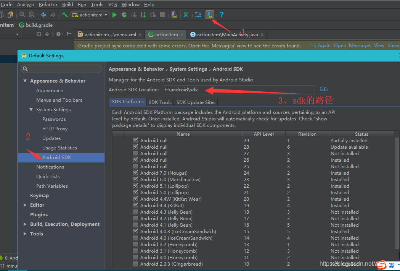Screen dimensions: 400x271
Task: Open the Build menu
Action: tap(67, 5)
